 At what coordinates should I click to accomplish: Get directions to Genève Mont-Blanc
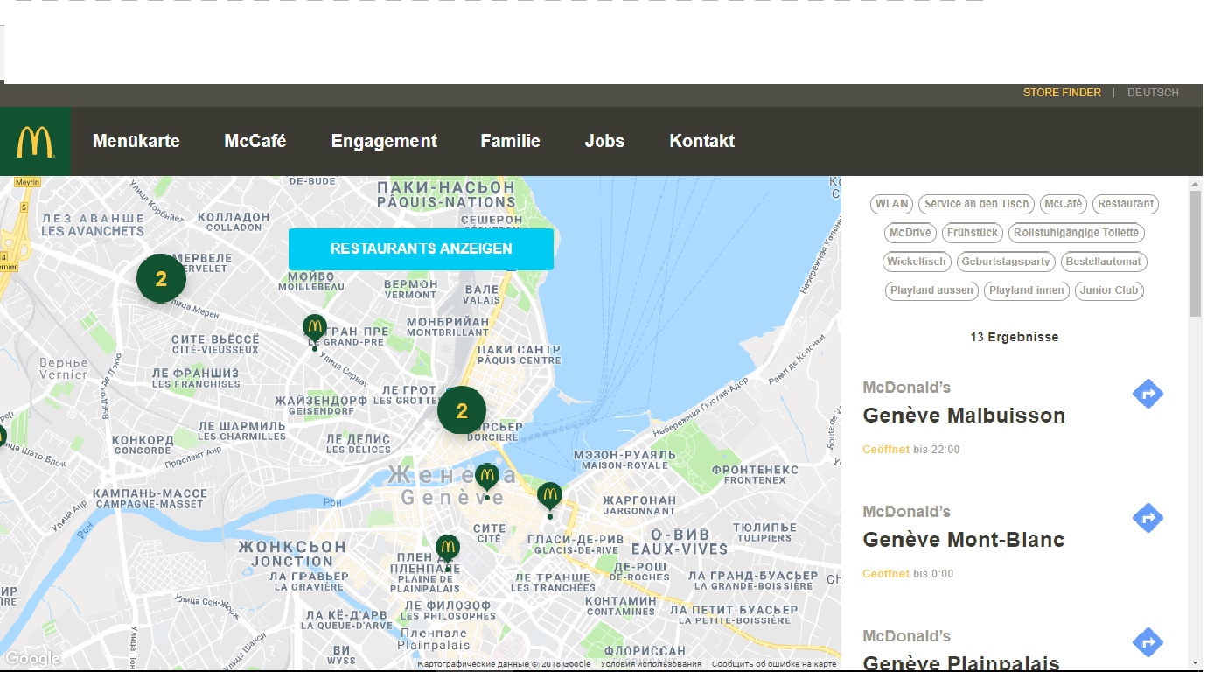click(x=1148, y=518)
